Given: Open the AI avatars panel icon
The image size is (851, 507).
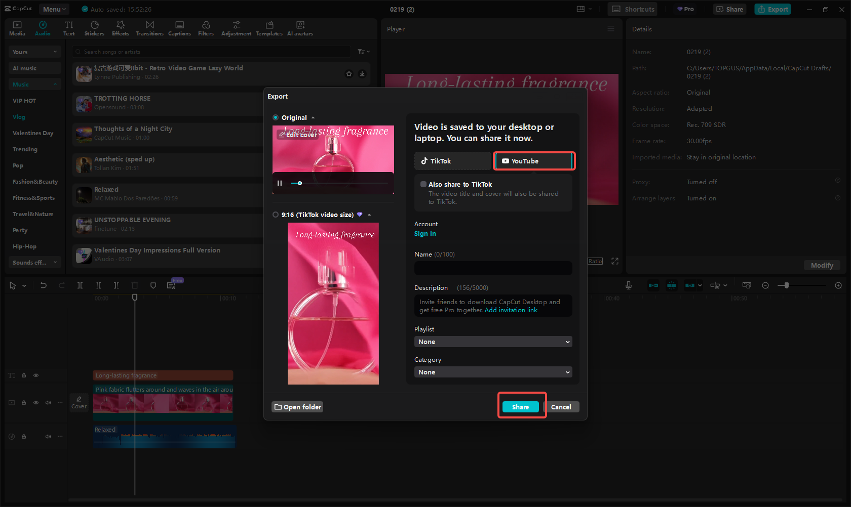Looking at the screenshot, I should tap(300, 28).
